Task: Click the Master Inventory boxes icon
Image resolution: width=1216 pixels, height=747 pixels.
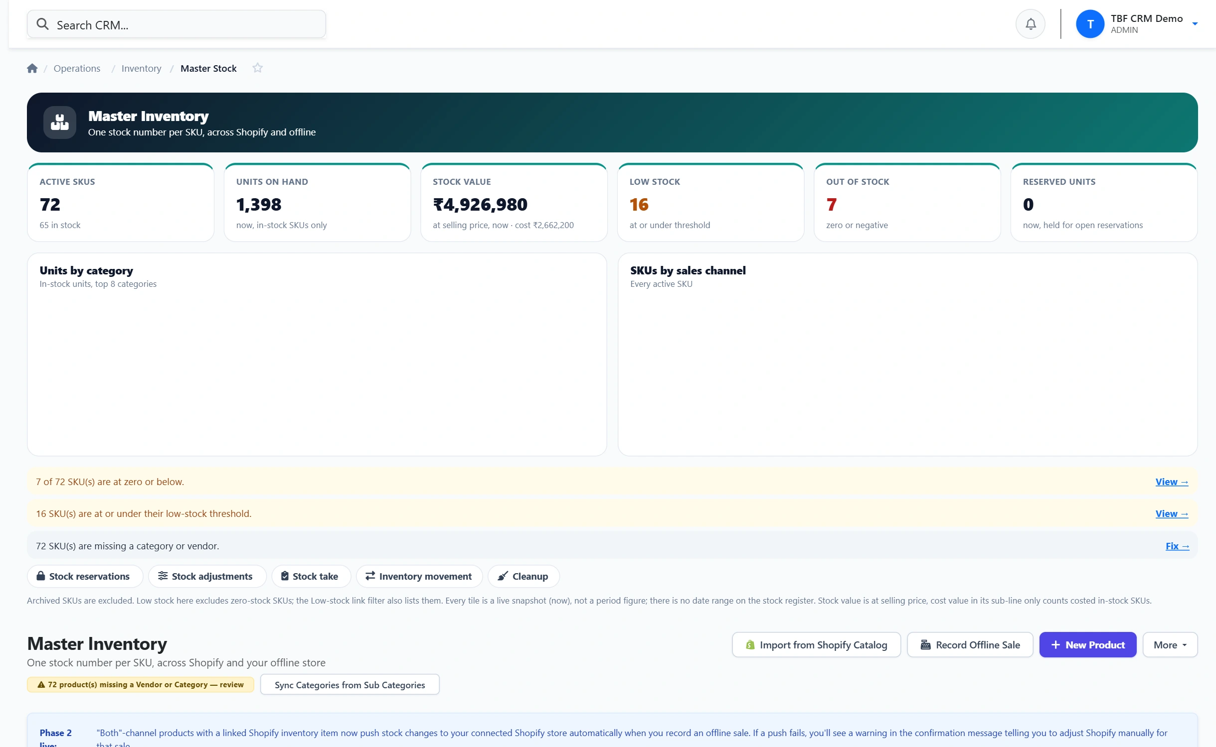Action: (60, 122)
